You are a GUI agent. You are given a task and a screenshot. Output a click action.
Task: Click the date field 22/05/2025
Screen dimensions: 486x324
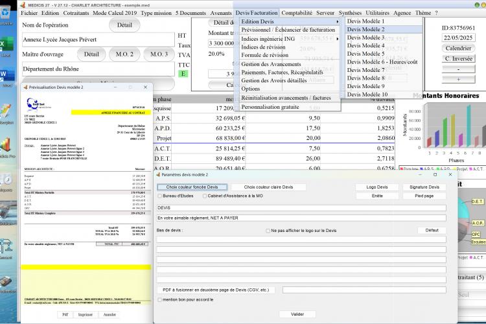458,38
